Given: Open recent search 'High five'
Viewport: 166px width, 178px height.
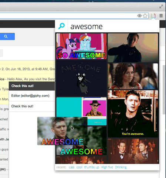Looking at the screenshot, I should pos(107,167).
